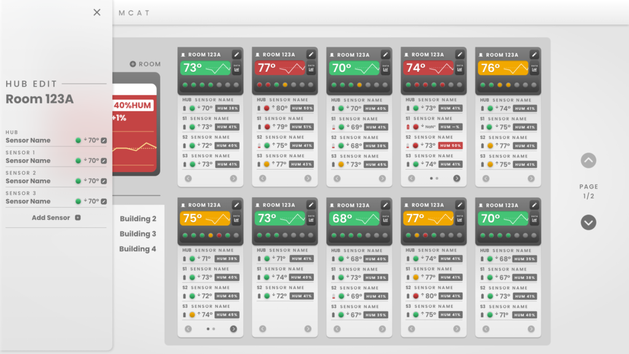Go to previous page with up chevron
The height and width of the screenshot is (354, 629).
coord(588,160)
